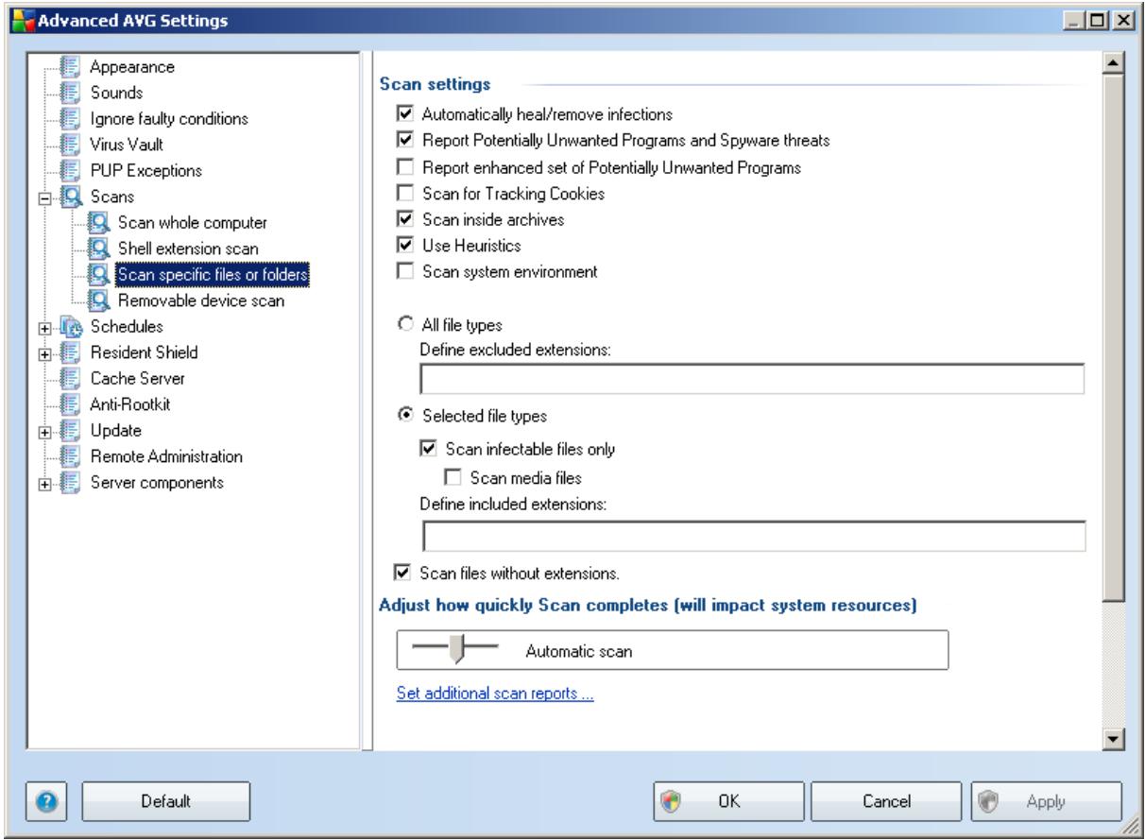
Task: Click the Default button
Action: [x=166, y=800]
